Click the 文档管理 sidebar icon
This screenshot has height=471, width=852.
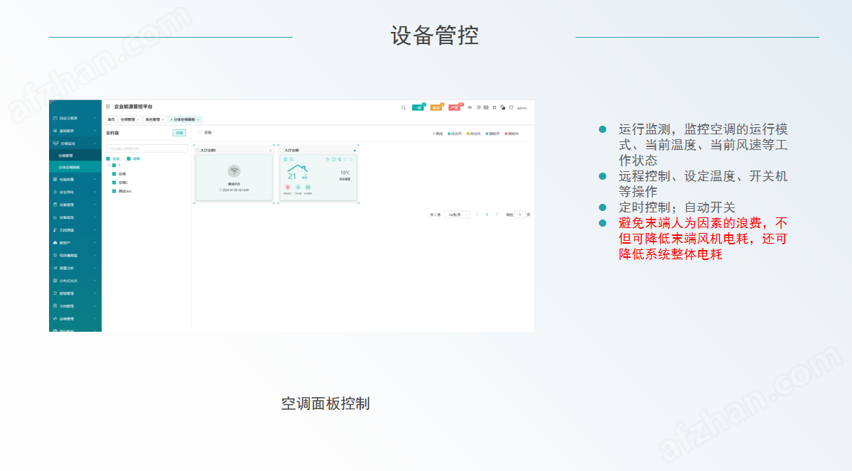tap(55, 306)
